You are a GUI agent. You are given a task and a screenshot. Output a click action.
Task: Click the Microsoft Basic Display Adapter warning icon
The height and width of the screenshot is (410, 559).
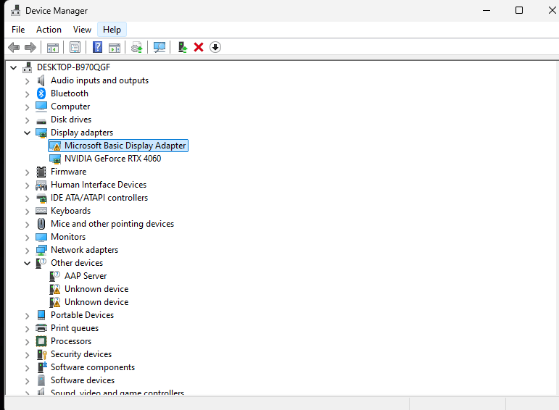(55, 146)
